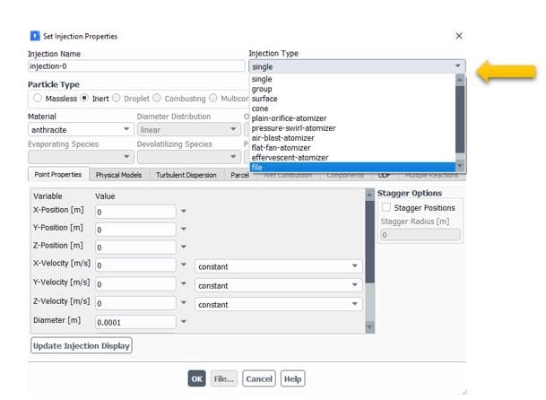Click the Cancel button

pyautogui.click(x=258, y=378)
